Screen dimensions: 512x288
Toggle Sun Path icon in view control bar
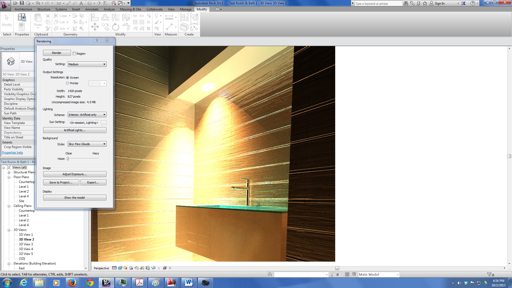(x=125, y=268)
